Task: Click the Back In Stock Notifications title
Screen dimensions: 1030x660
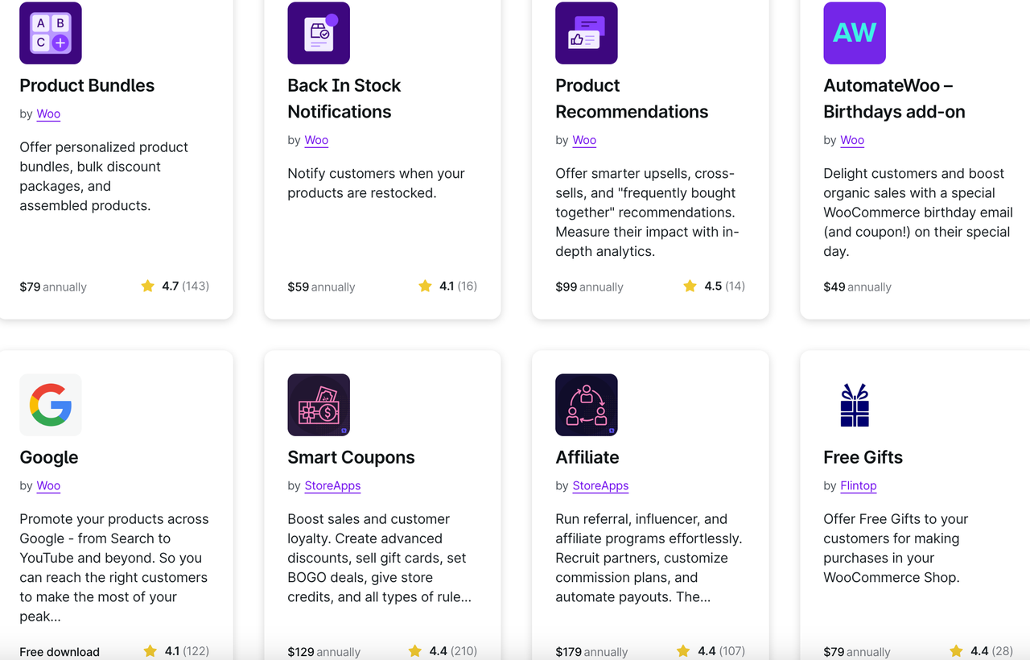Action: click(344, 98)
